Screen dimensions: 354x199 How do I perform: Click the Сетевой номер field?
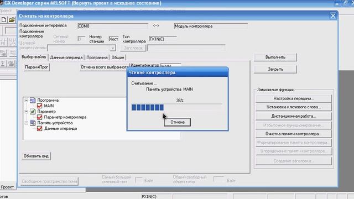81,39
